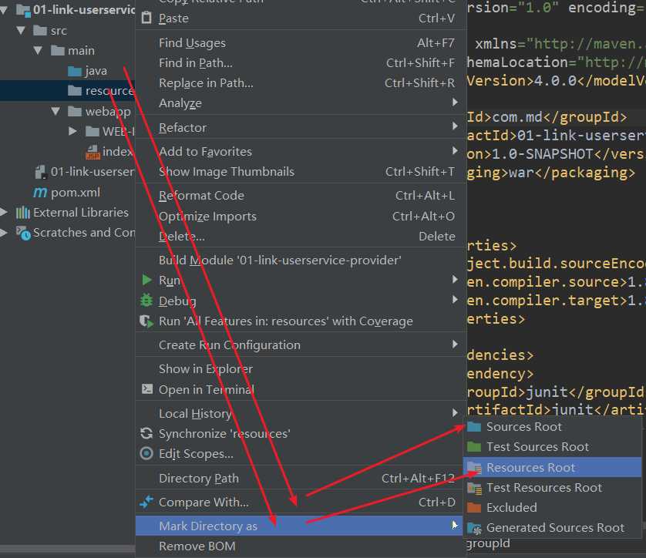Viewport: 646px width, 558px height.
Task: Select Show Image Thumbnails entry
Action: (301, 172)
